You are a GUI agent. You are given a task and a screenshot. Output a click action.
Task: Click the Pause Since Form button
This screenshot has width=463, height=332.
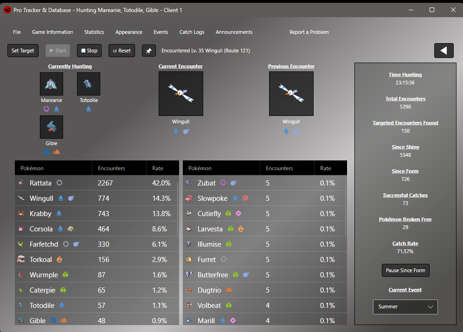point(405,270)
